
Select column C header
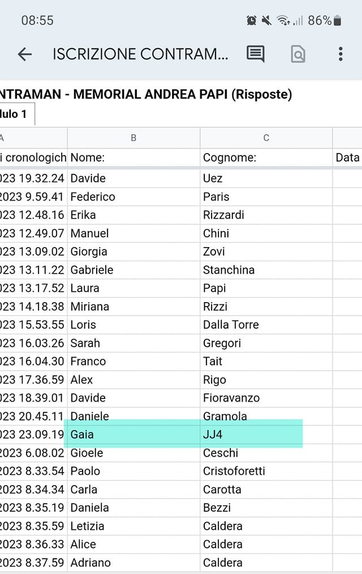[266, 138]
